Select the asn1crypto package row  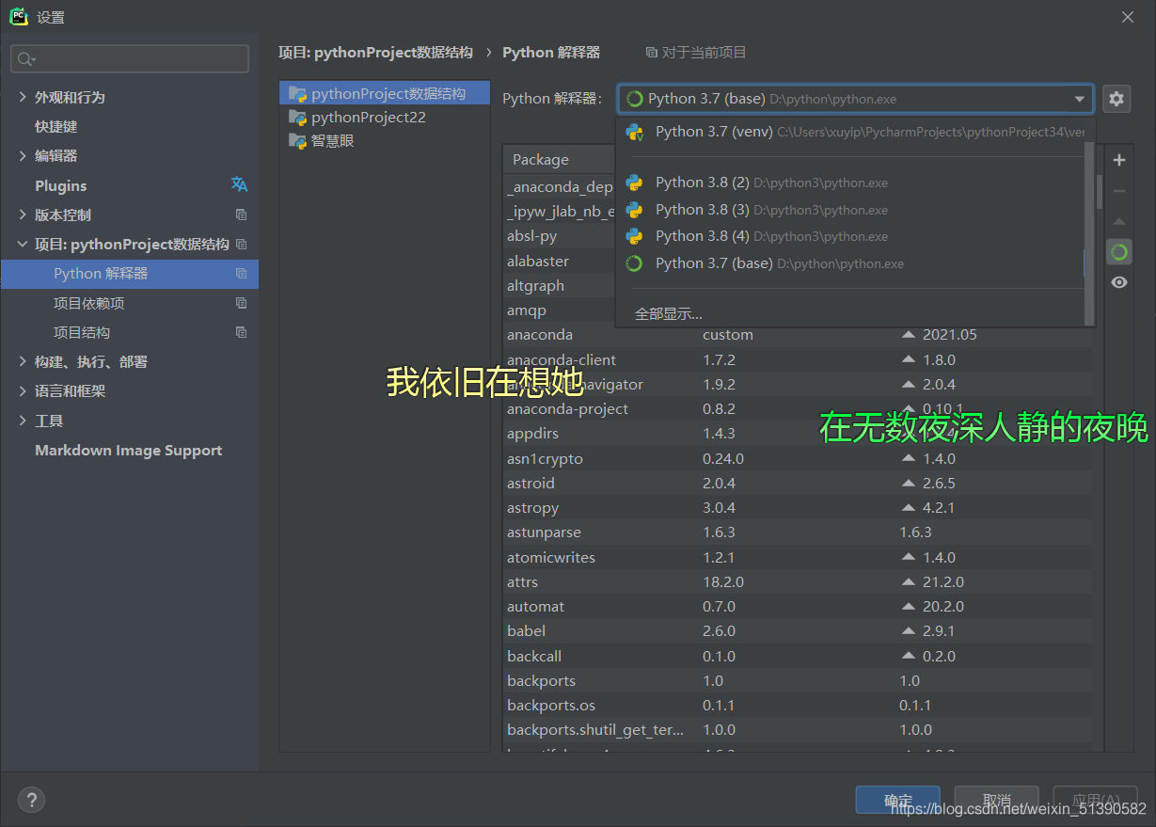click(799, 458)
